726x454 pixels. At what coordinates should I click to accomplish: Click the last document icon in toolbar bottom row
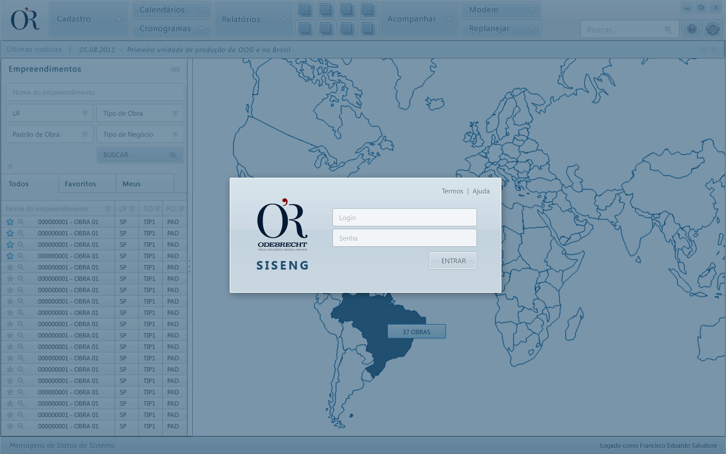click(369, 28)
